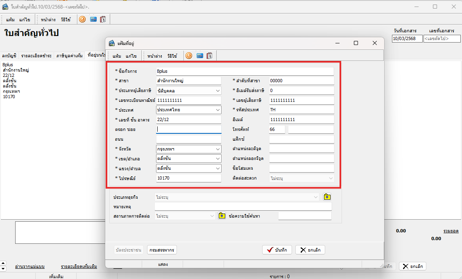Screen dimensions: 462x279
Task: Click the orange circular icon in the main window toolbar
Action: [82, 19]
